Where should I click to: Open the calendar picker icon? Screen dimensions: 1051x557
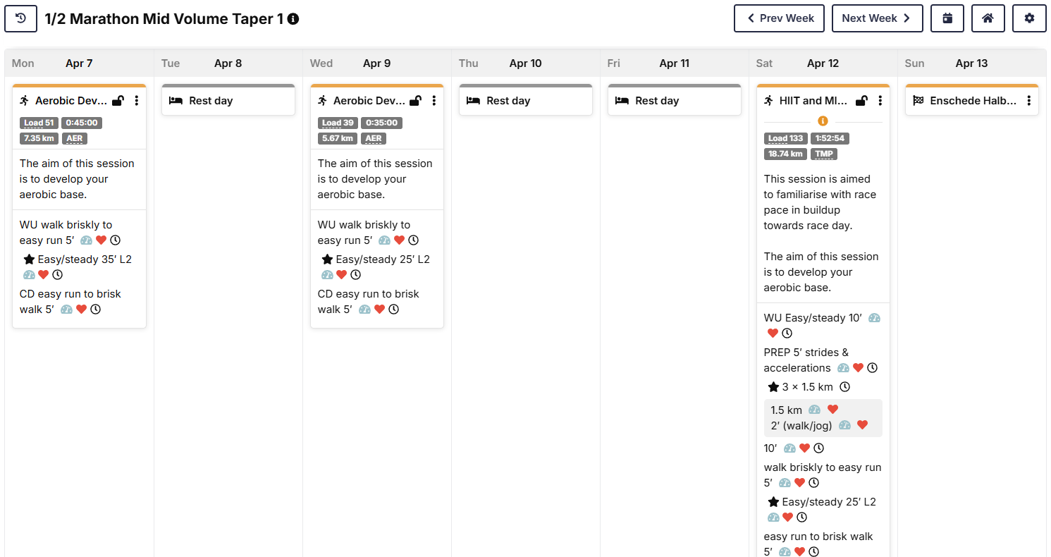coord(947,18)
